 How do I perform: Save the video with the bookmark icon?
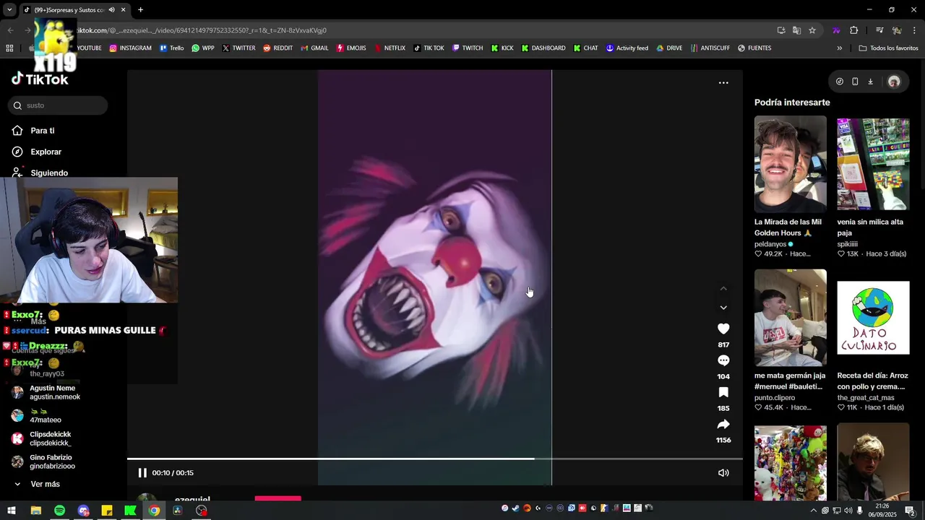pyautogui.click(x=723, y=392)
